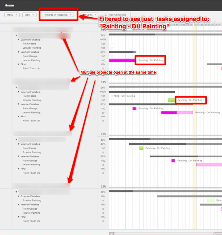The width and height of the screenshot is (222, 235).
Task: Select Paint Touch Up task in 74% project
Action: pos(31,69)
